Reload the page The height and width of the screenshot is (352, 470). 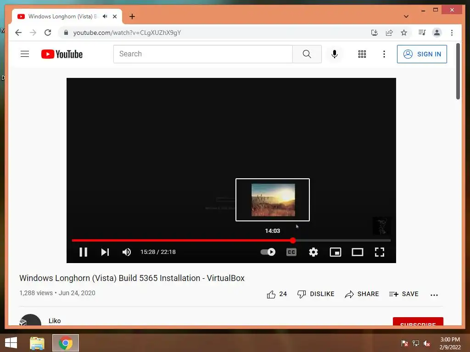[x=48, y=33]
